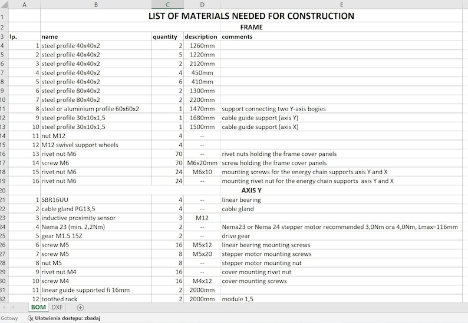Select cell 'cover mounting rivet nut'
468x323 pixels.
tap(341, 272)
